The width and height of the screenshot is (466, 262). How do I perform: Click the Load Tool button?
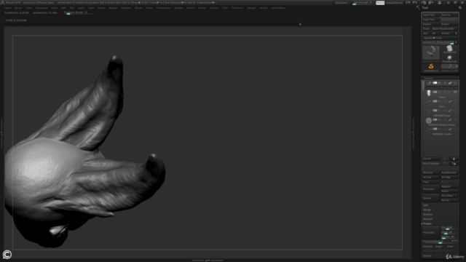point(431,15)
